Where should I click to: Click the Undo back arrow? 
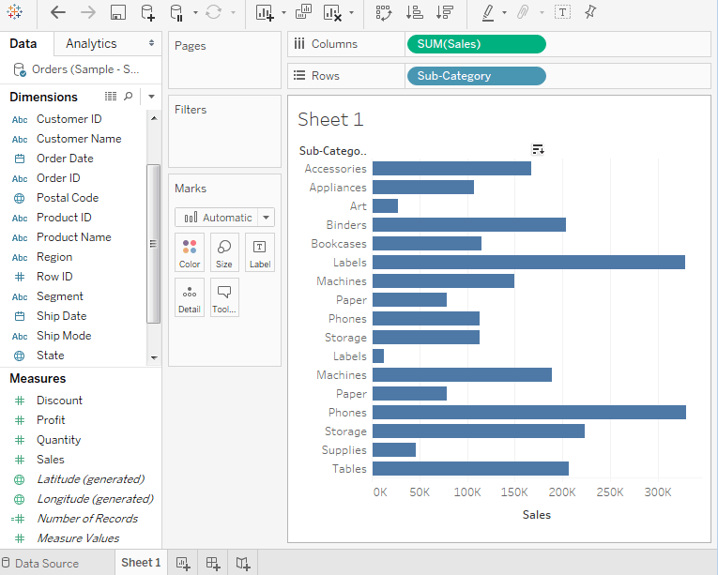click(x=57, y=12)
